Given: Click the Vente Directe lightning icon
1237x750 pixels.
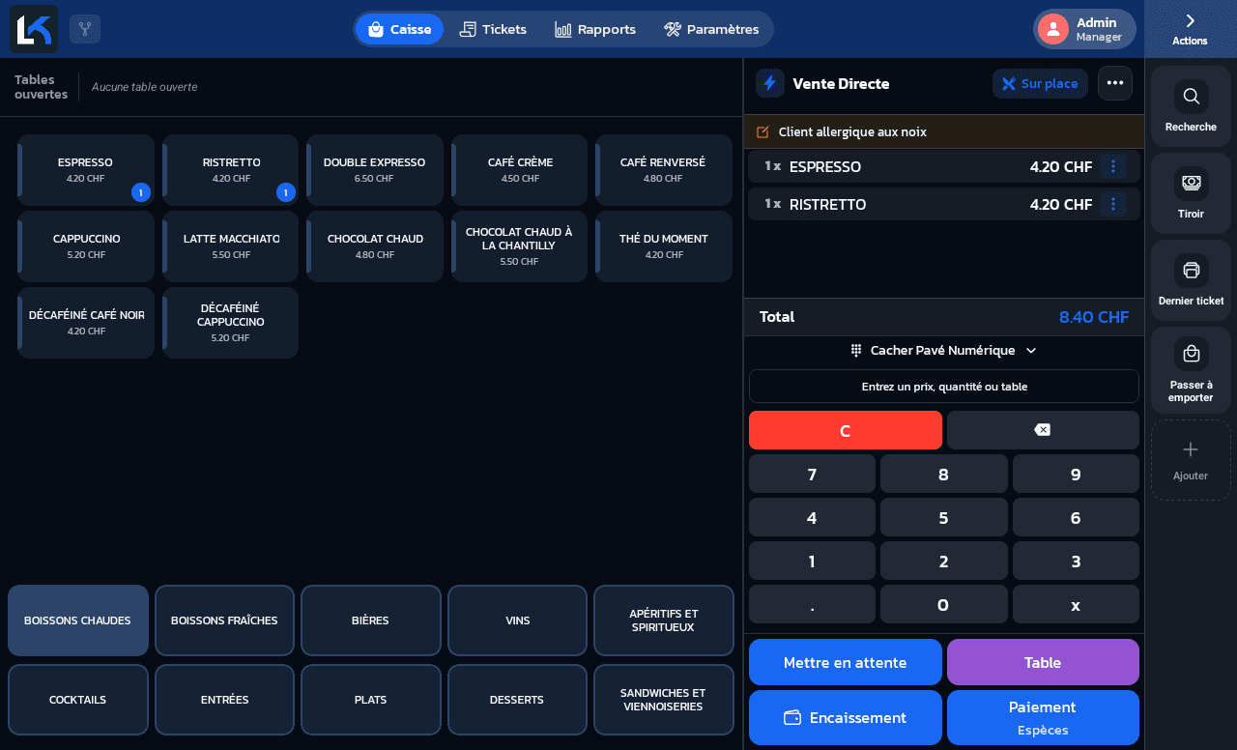Looking at the screenshot, I should [x=770, y=83].
